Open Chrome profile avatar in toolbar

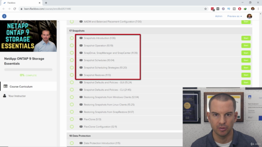[x=253, y=9]
